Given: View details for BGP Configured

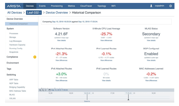Looking at the screenshot, I should [151, 60].
